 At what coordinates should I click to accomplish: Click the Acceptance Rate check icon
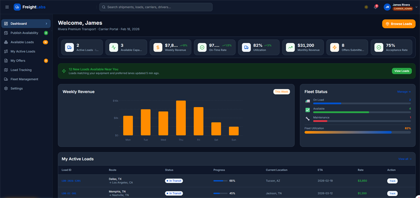coord(379,47)
